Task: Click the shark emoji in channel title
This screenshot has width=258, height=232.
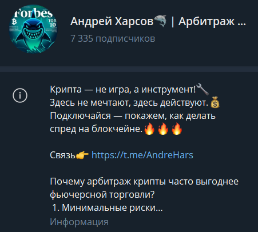Action: 160,21
